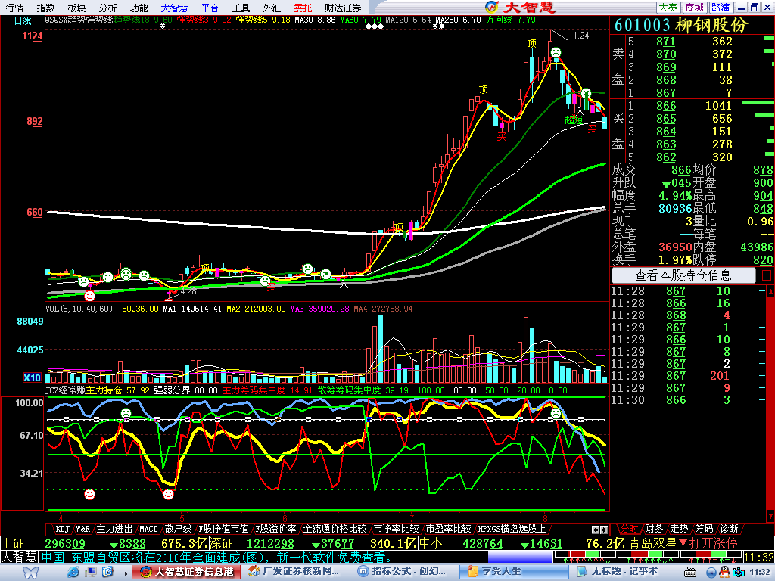Switch to 无标题 - 记事本 taskbar window
This screenshot has height=581, width=775.
coord(622,572)
